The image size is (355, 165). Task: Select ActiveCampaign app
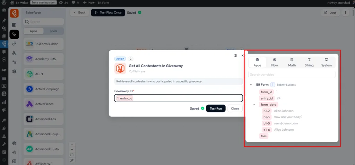click(x=43, y=89)
